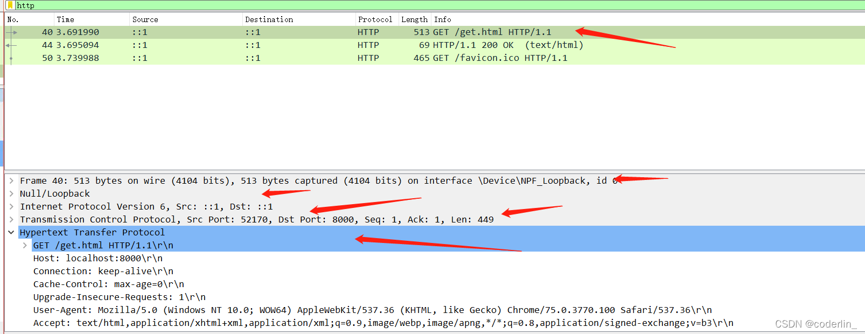Click length value 69 in packet 44
The height and width of the screenshot is (334, 865).
tap(424, 45)
